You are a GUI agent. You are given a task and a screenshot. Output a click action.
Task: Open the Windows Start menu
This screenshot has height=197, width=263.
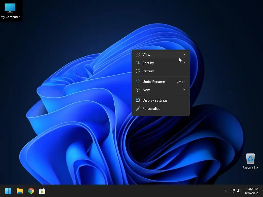[8, 191]
